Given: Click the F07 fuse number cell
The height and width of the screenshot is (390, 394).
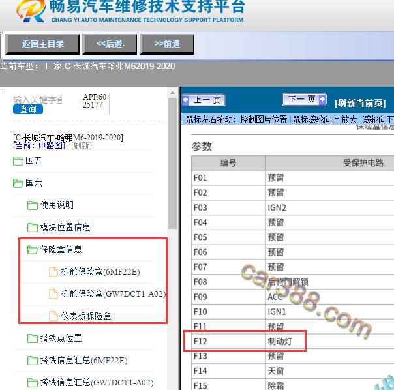Looking at the screenshot, I should point(228,267).
